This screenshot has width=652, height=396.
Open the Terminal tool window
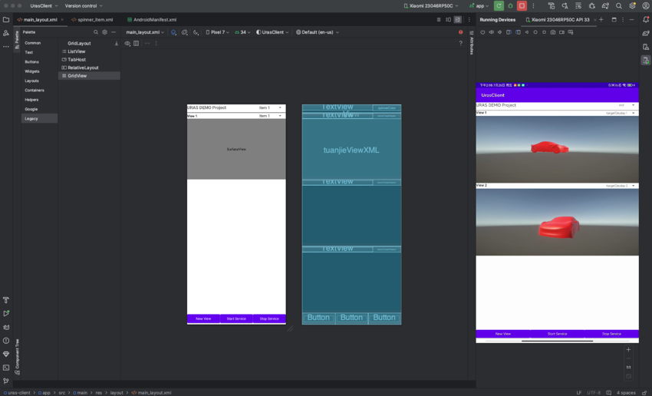pyautogui.click(x=6, y=368)
